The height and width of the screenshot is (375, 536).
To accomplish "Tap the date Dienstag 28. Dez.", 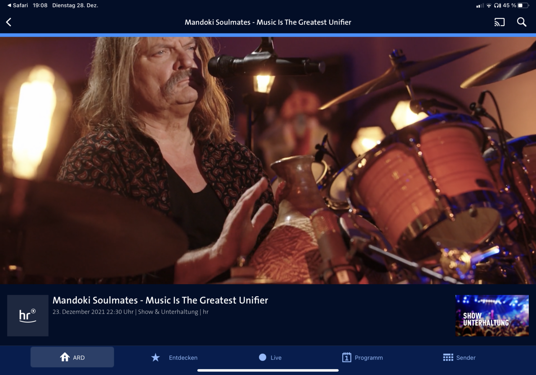I will pyautogui.click(x=75, y=5).
